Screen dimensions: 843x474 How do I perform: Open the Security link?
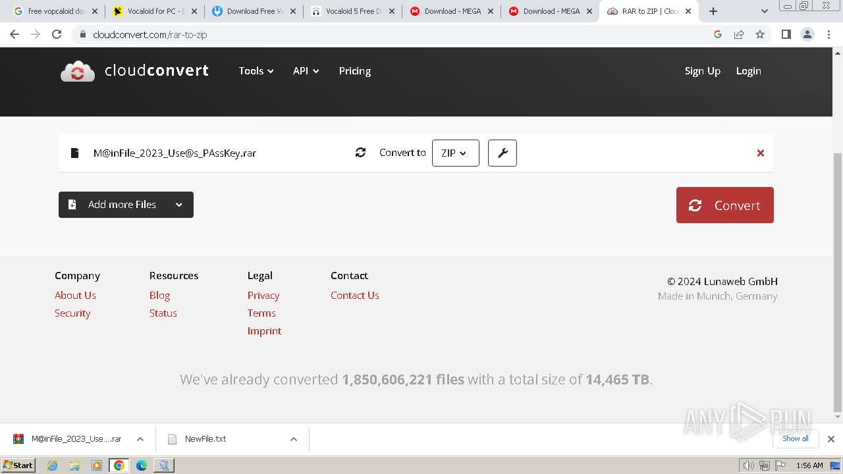coord(72,313)
